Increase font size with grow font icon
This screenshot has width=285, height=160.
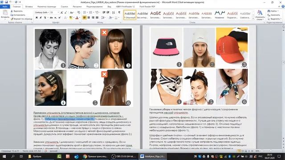[61, 12]
